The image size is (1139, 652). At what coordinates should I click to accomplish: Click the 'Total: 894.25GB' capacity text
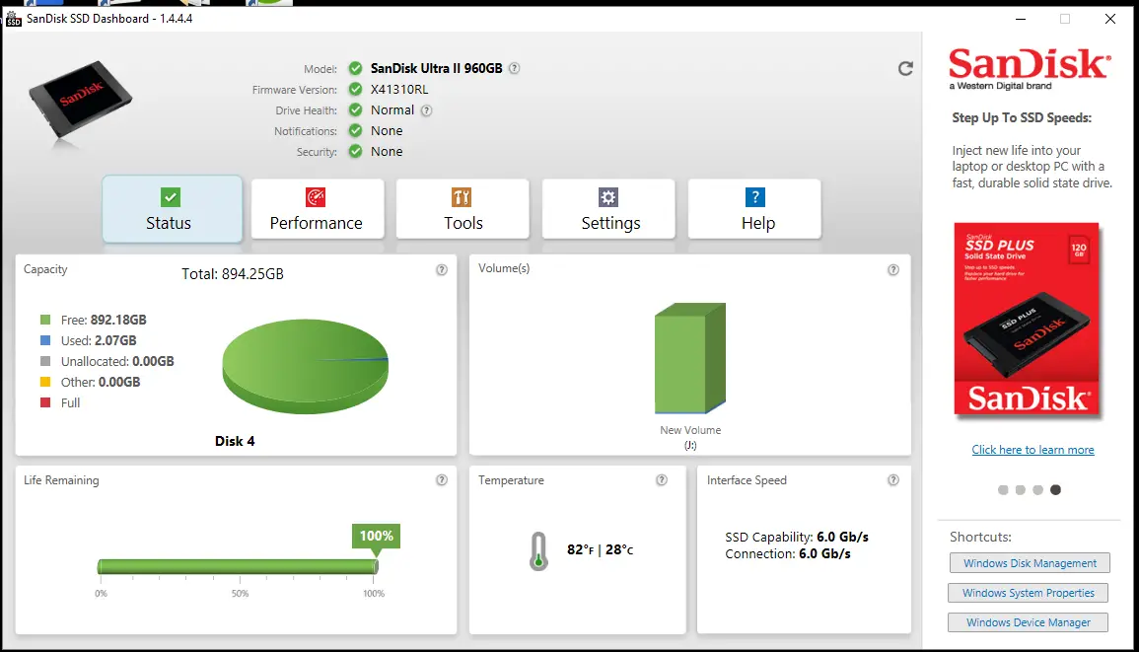coord(233,274)
